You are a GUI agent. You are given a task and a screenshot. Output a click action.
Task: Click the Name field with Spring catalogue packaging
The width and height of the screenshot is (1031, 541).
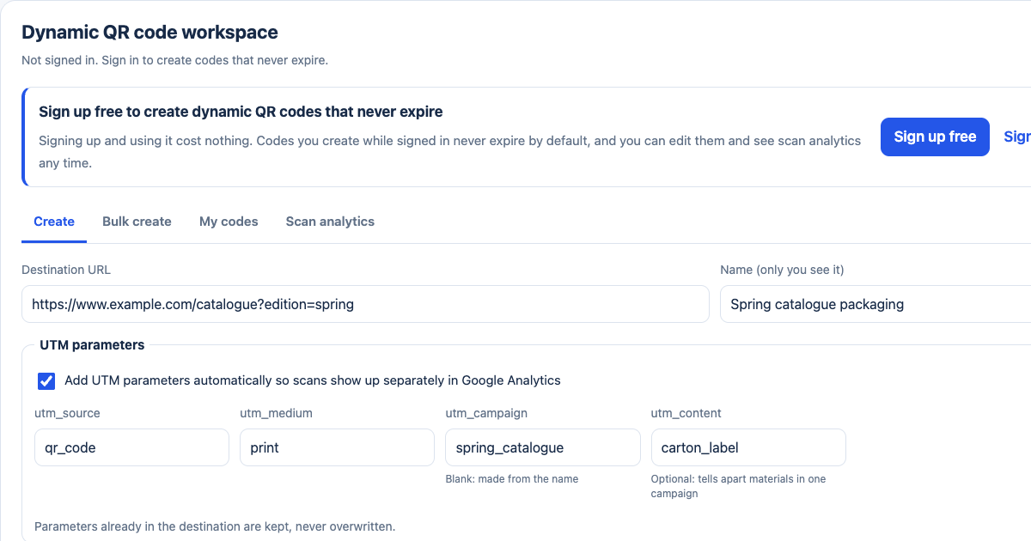875,304
